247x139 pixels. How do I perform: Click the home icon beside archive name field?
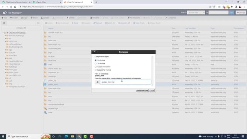click(x=97, y=82)
